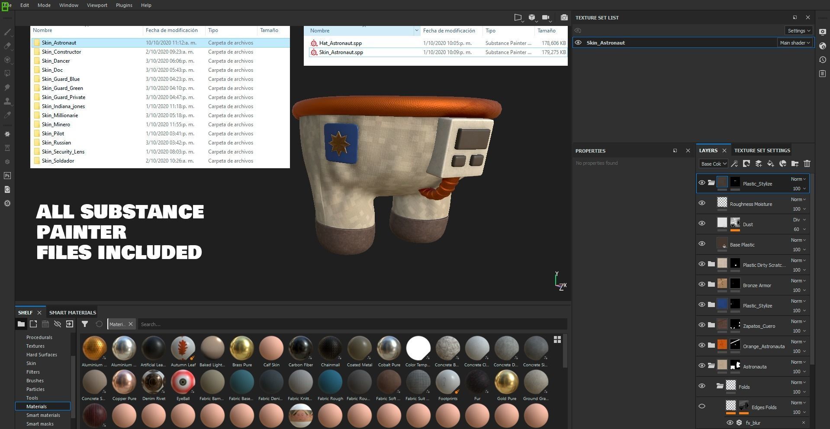The image size is (830, 429).
Task: Hide the Plastic_Stylize top layer
Action: (702, 182)
